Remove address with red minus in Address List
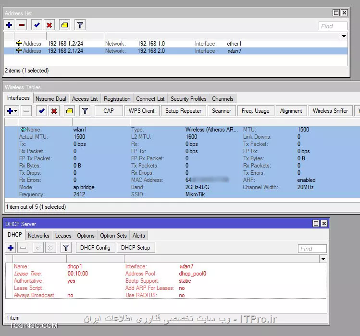Image resolution: width=360 pixels, height=336 pixels. [22, 25]
